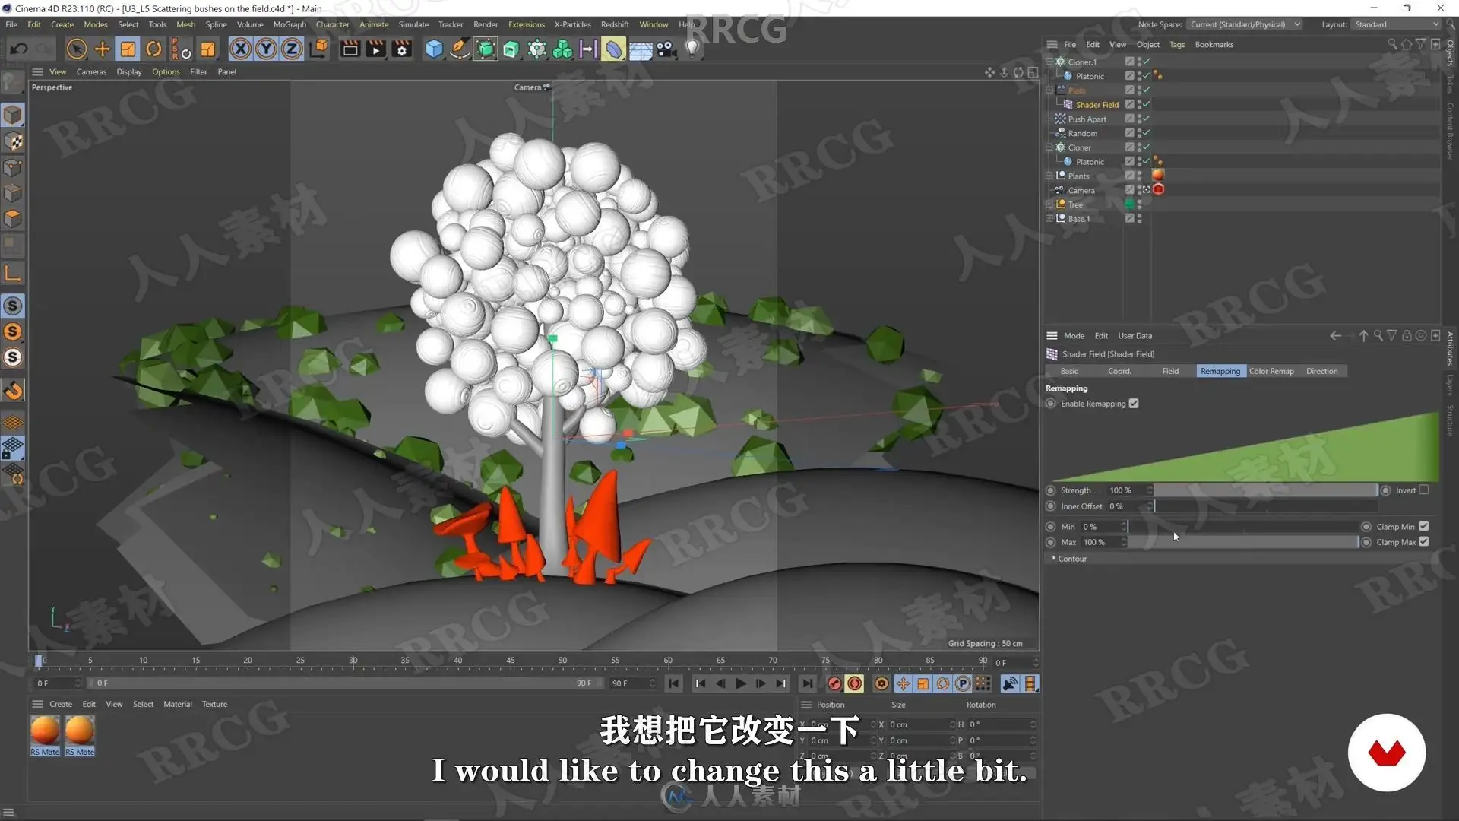Open the Light object icon

point(692,49)
